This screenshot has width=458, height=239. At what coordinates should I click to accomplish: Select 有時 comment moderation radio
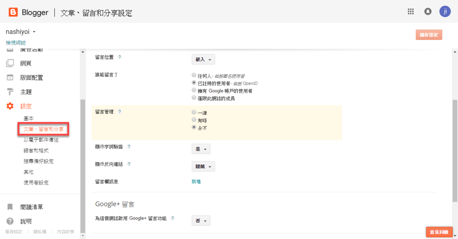[194, 120]
